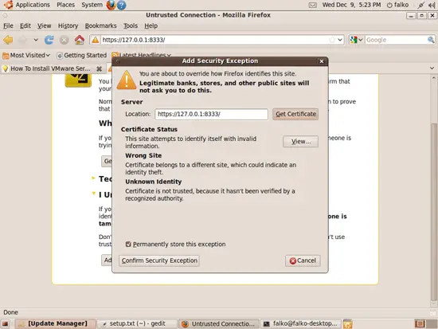Switch to the Update Manager taskbar window

pos(55,323)
